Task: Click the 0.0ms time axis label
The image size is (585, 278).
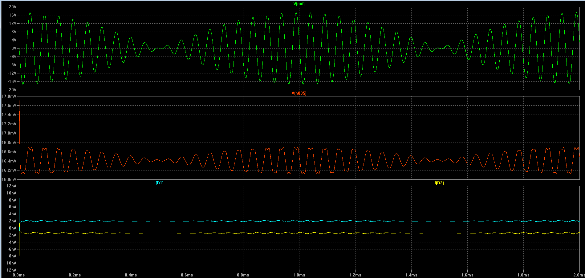Action: [19, 275]
